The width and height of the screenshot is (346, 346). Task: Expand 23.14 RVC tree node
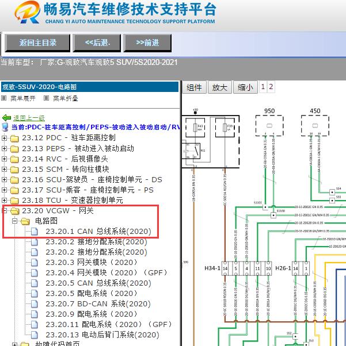pyautogui.click(x=4, y=159)
